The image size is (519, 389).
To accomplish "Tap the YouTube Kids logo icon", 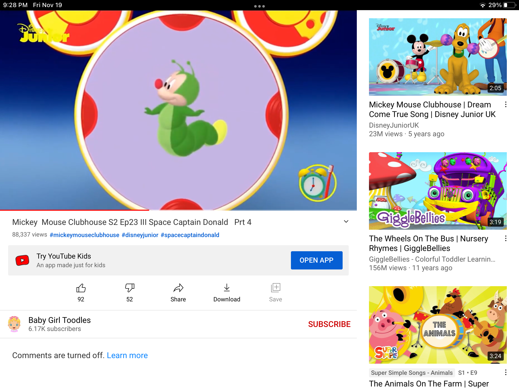I will (22, 260).
